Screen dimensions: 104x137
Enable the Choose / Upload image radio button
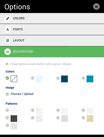(7, 94)
